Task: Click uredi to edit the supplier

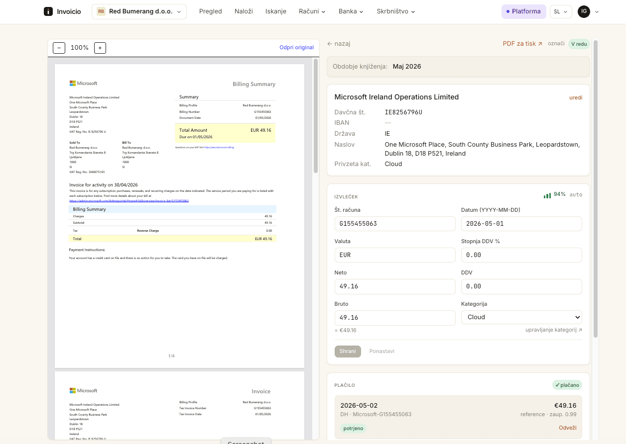Action: click(576, 97)
